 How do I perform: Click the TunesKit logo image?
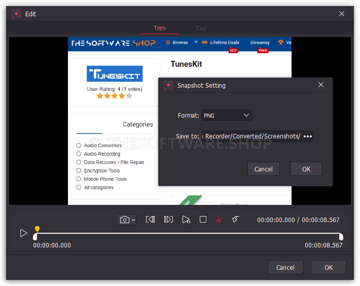pos(115,74)
